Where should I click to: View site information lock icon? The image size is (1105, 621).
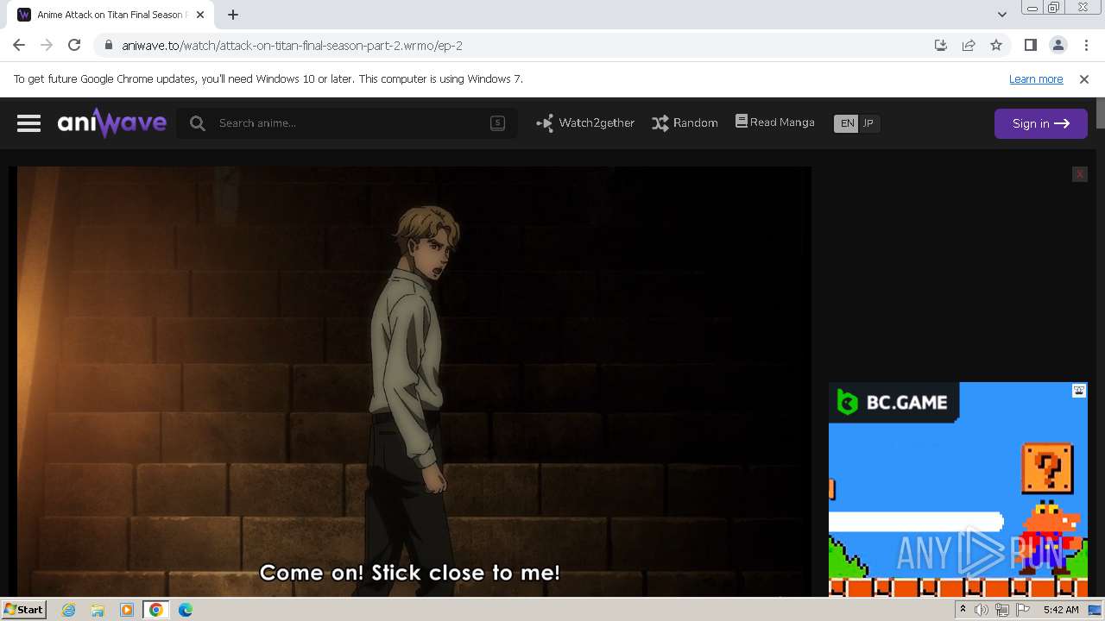[108, 45]
